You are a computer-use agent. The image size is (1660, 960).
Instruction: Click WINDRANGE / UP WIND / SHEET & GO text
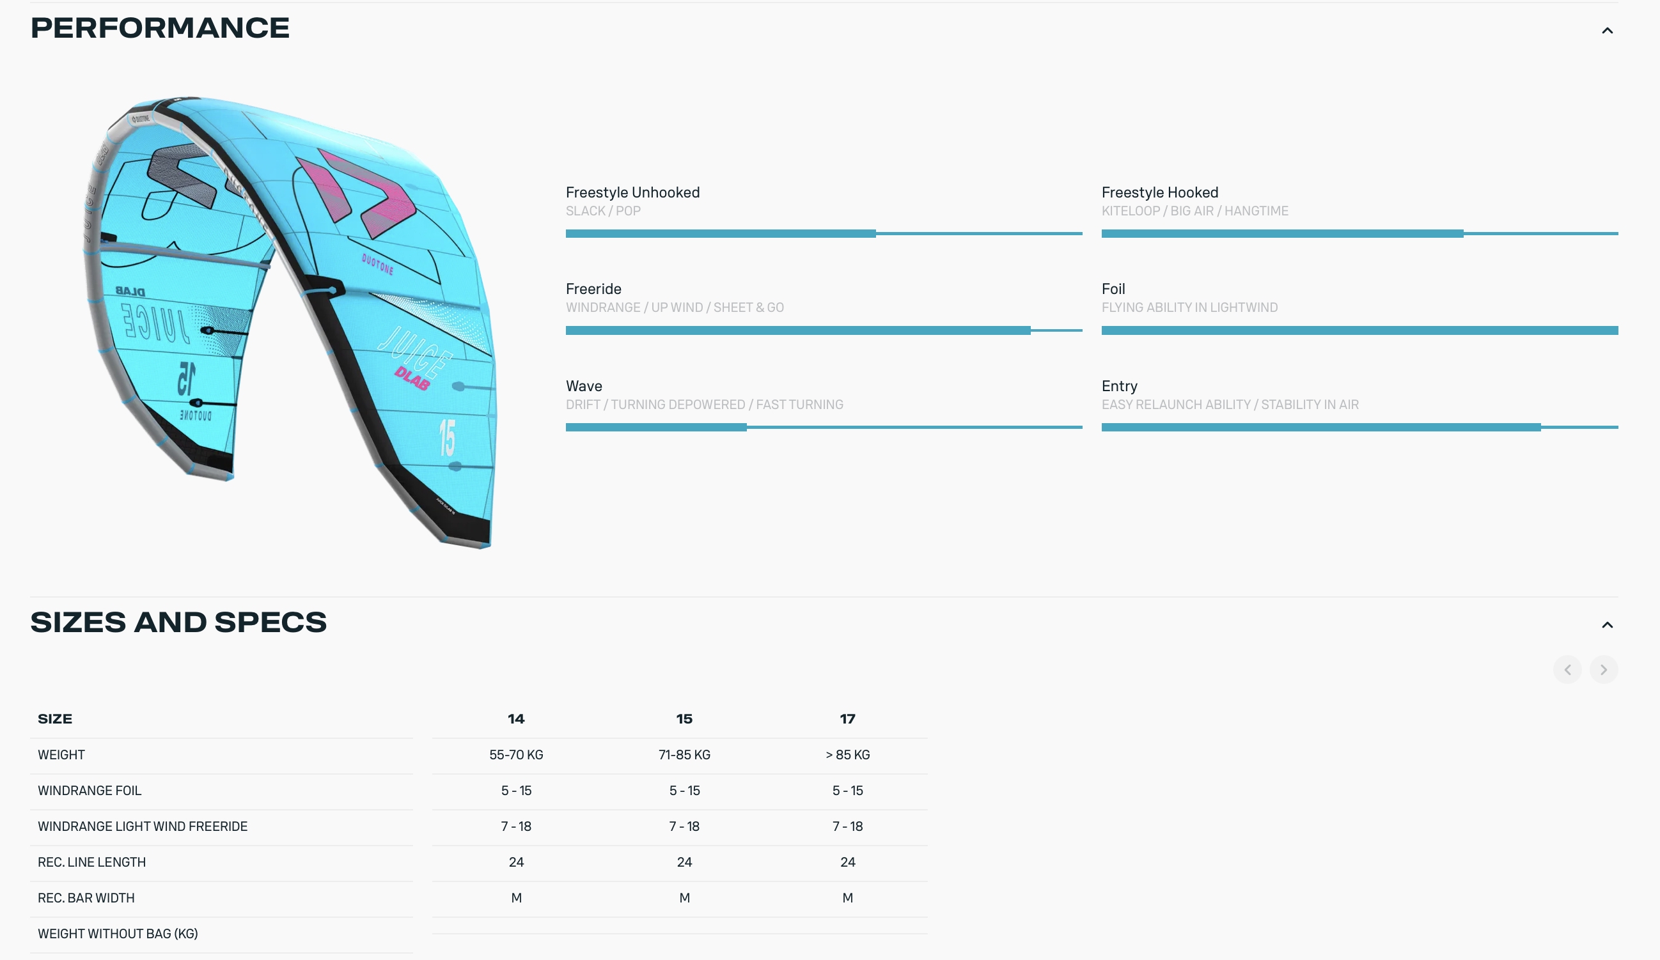point(675,307)
